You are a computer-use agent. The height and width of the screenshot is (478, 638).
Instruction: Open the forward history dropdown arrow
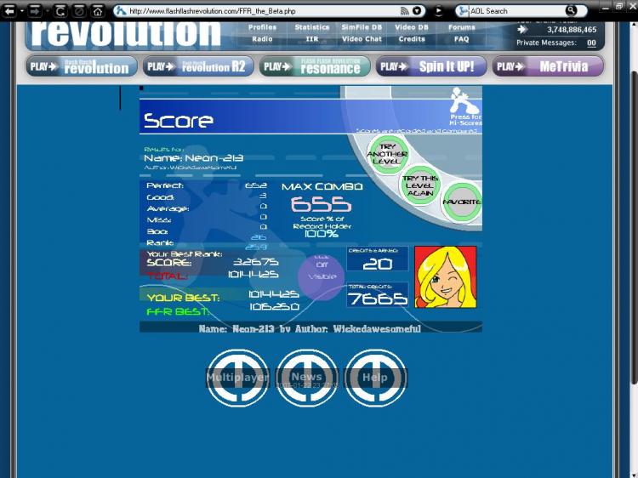(x=47, y=11)
